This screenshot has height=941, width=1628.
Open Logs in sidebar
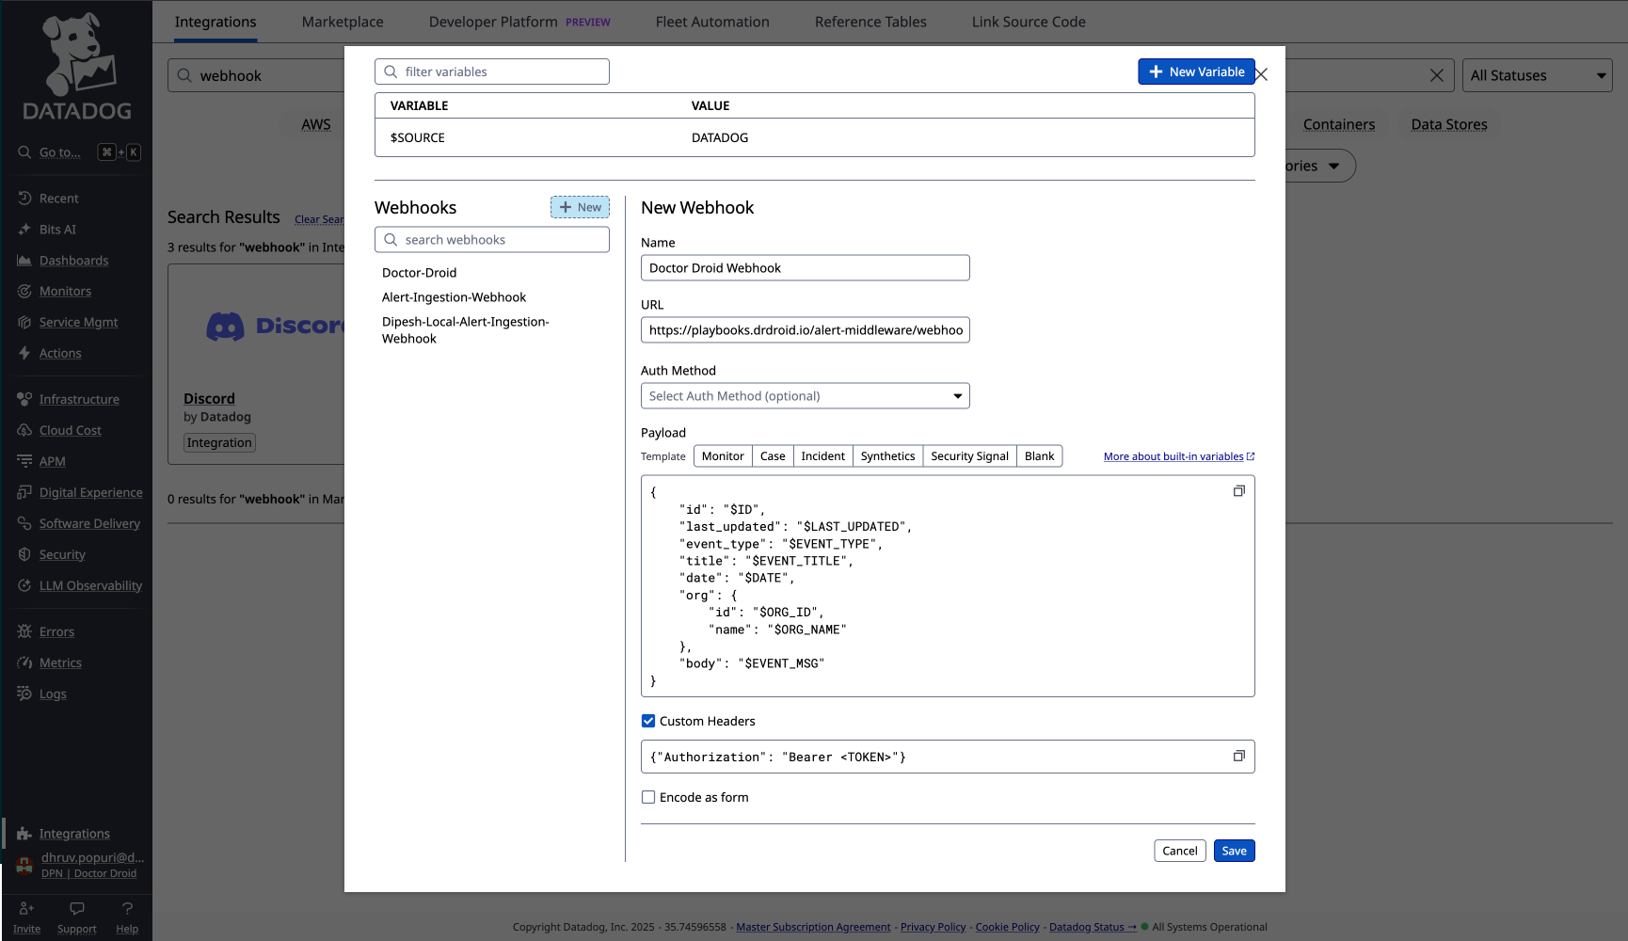(x=53, y=694)
